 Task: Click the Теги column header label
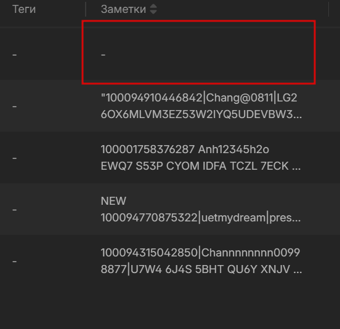click(x=24, y=9)
